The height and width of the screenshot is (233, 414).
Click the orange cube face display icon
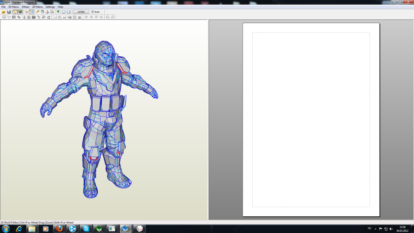(26, 12)
